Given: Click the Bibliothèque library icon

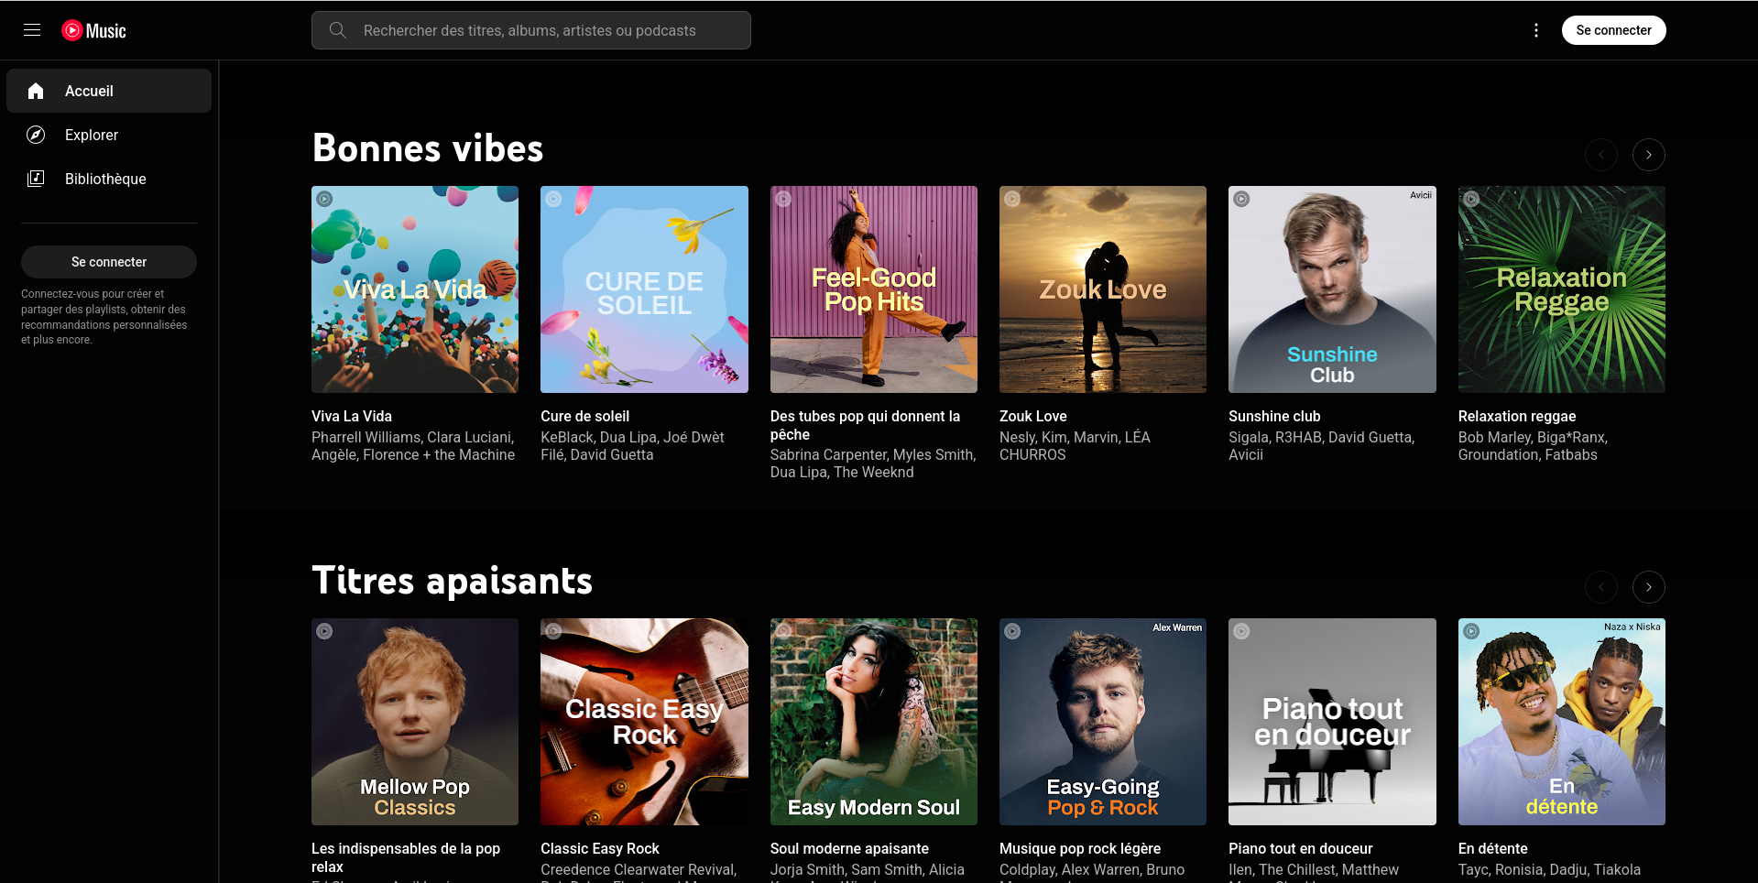Looking at the screenshot, I should (36, 179).
